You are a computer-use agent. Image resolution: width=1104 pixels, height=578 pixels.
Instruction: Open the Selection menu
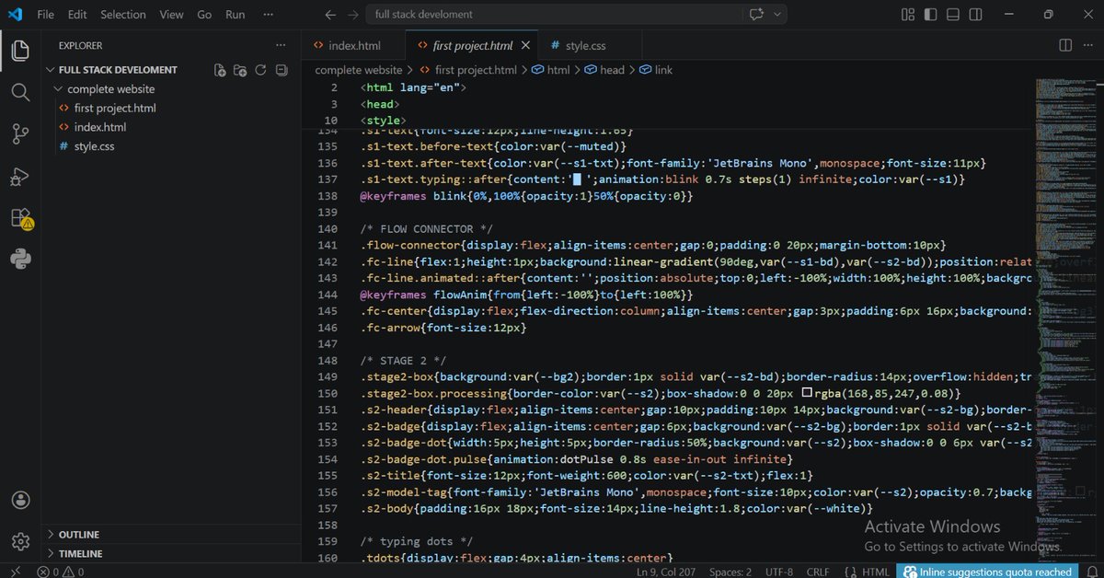123,15
